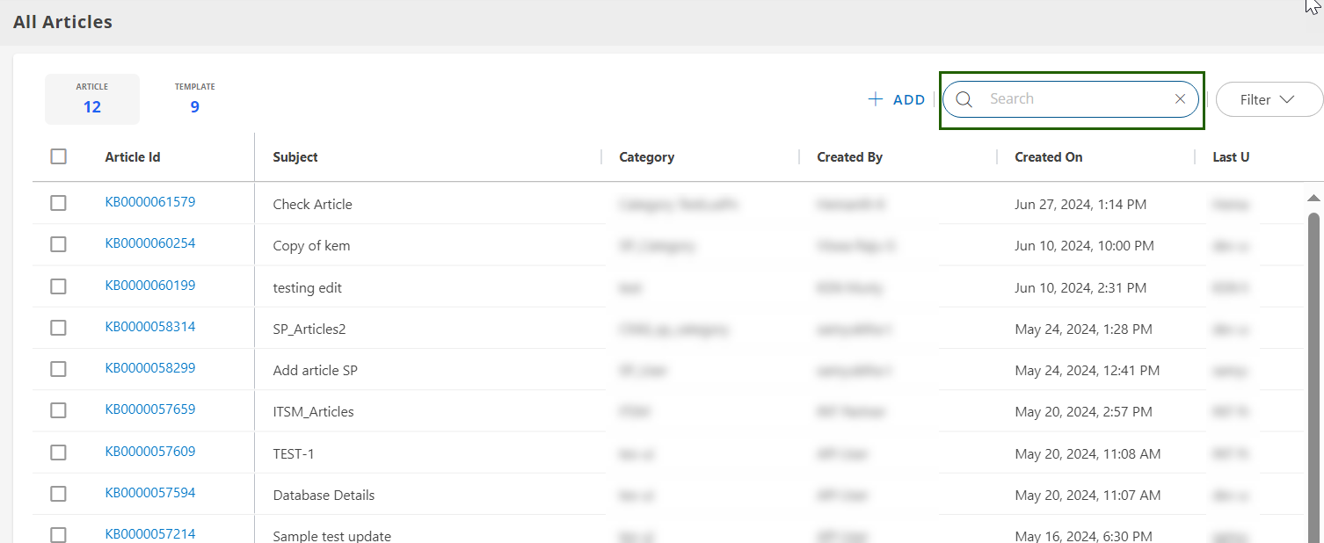Switch to the ARTICLE tab showing 12
The width and height of the screenshot is (1324, 543).
pos(92,99)
